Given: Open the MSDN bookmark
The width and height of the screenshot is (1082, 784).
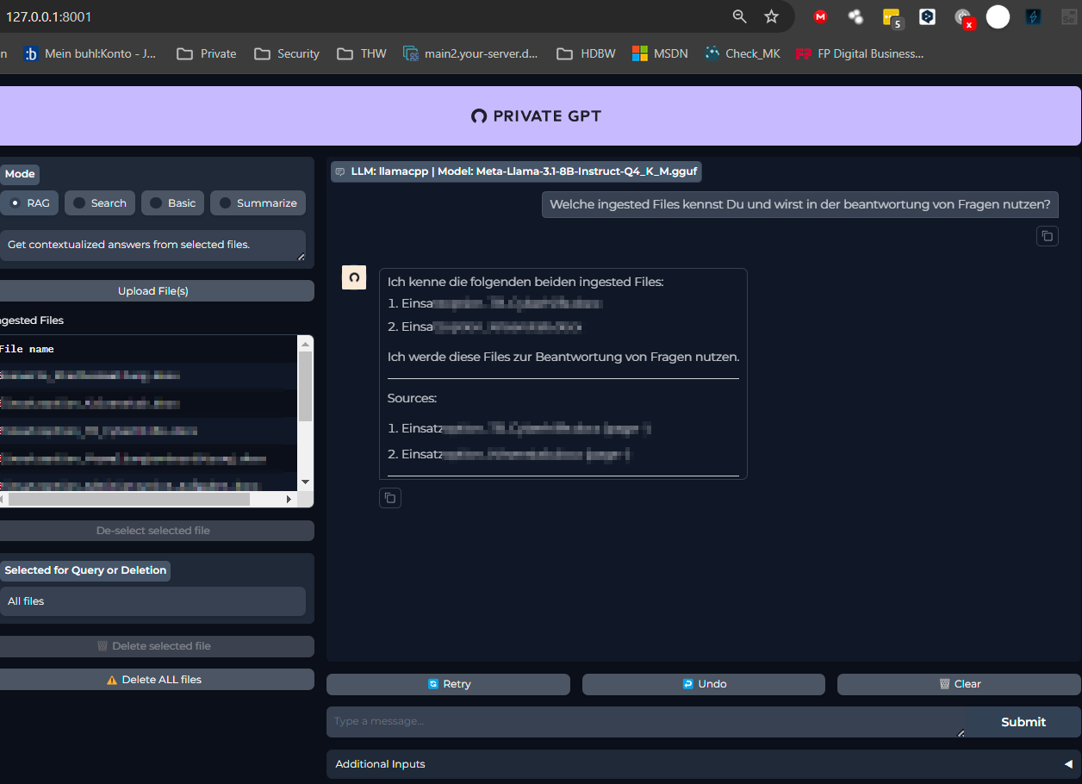Looking at the screenshot, I should pos(660,53).
